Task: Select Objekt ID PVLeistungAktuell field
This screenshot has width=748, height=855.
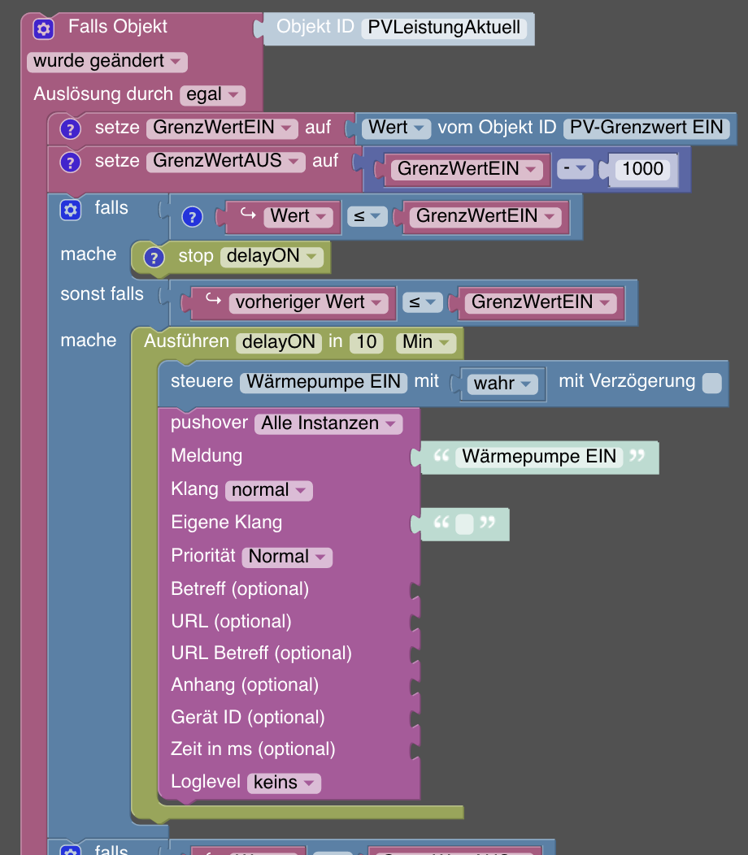Action: coord(444,28)
